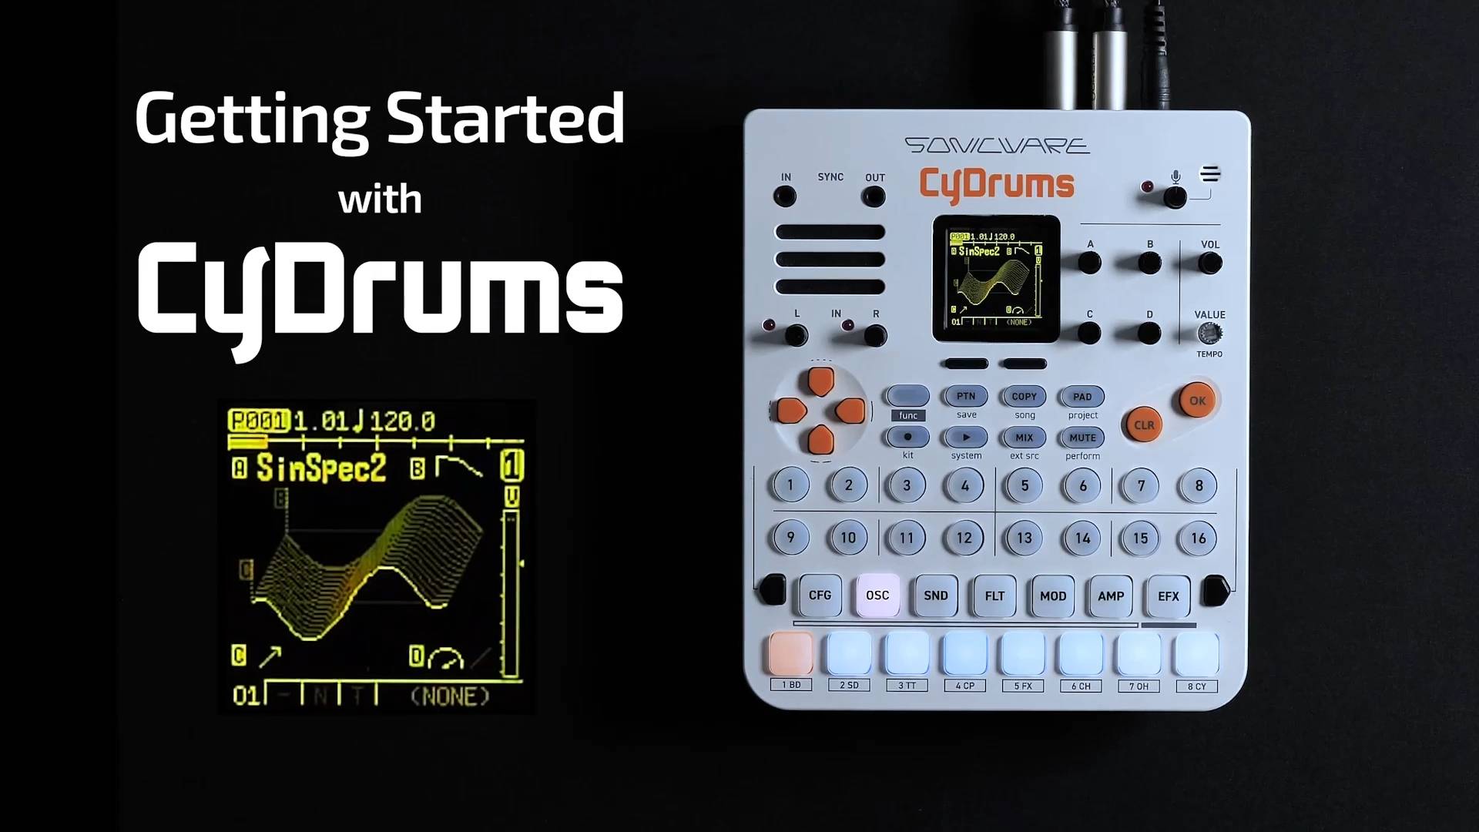
Task: Select the OSC synthesis mode button
Action: tap(876, 597)
